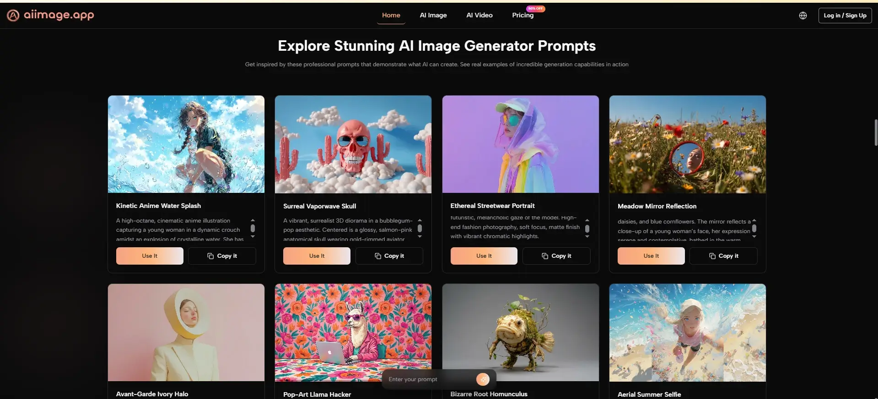Click down arrow in Kinetic Anime description
The height and width of the screenshot is (399, 878).
click(x=253, y=237)
